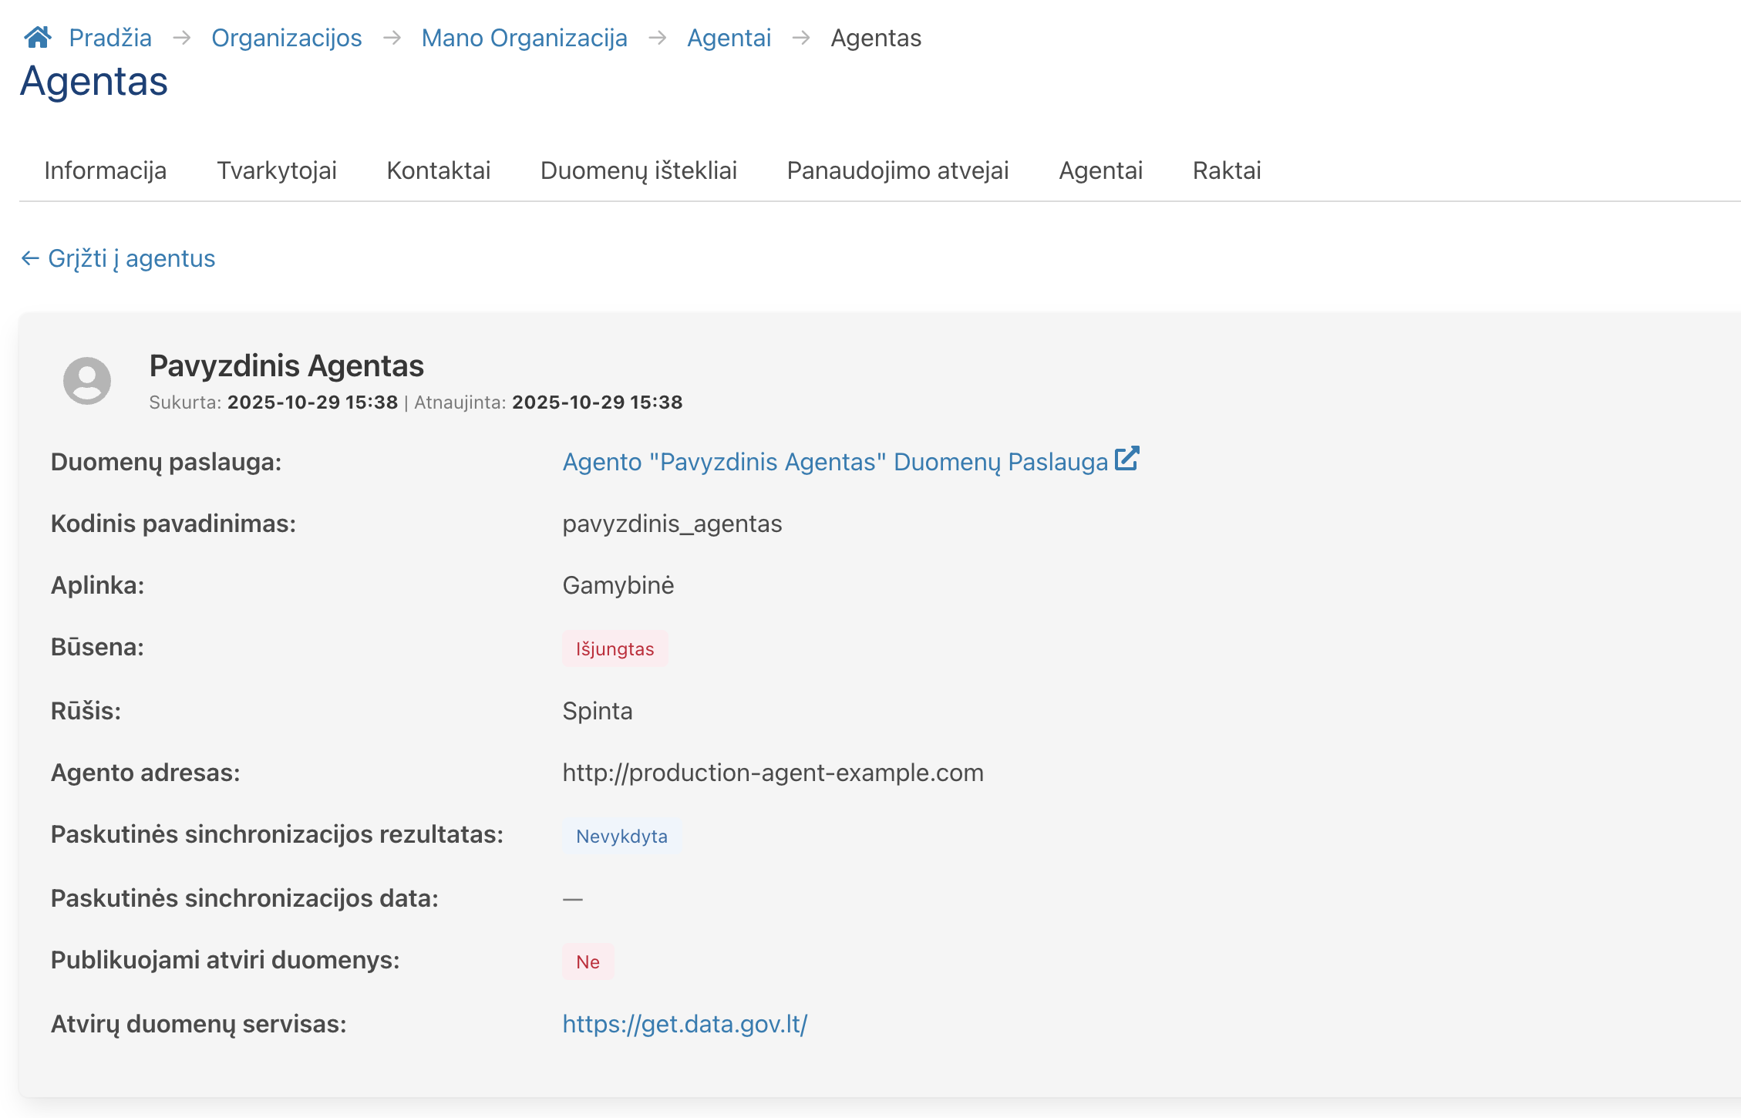The height and width of the screenshot is (1118, 1741).
Task: Open Pradžia breadcrumb link
Action: (110, 38)
